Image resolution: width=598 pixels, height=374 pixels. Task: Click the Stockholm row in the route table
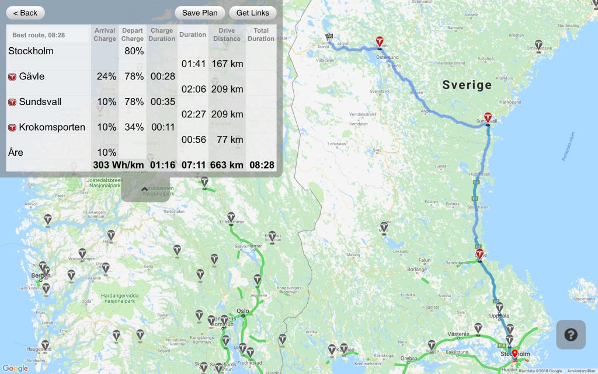141,51
